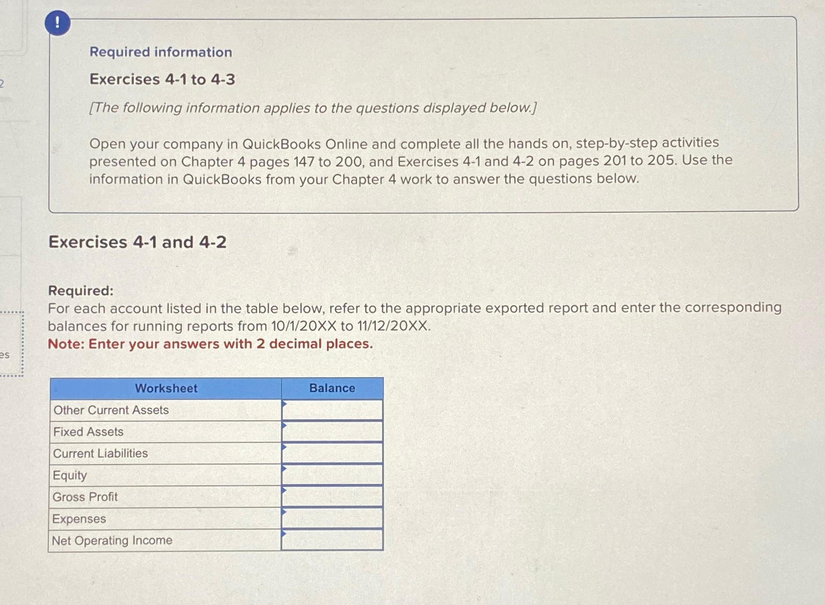Toggle the Worksheet column header selection
Screen dimensions: 825x605
coord(166,388)
